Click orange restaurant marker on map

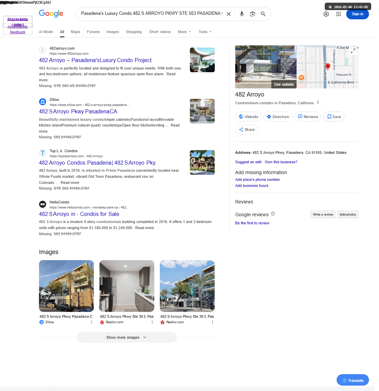[301, 78]
